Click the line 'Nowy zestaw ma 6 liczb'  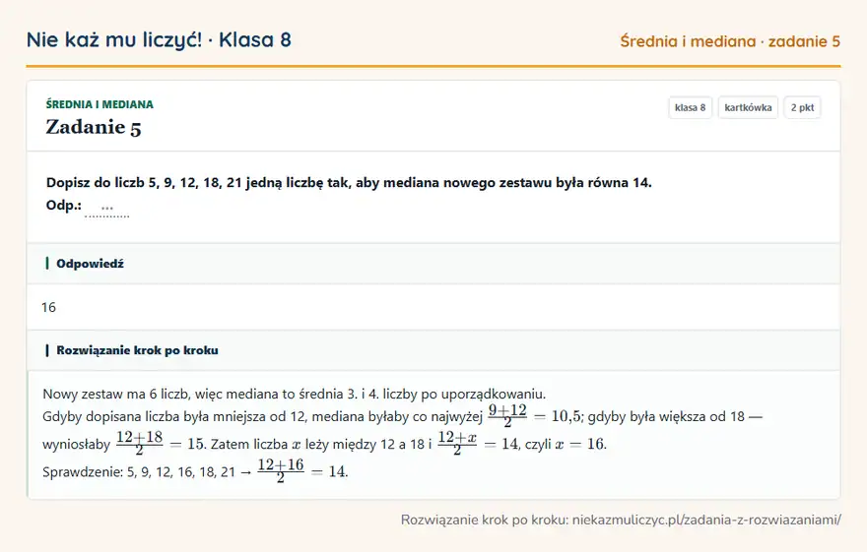coord(295,395)
